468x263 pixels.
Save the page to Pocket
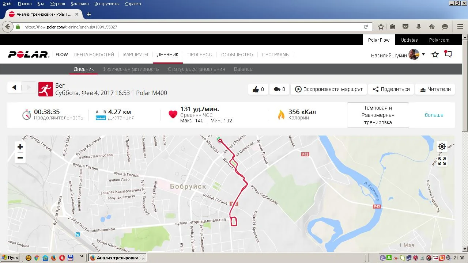(405, 27)
